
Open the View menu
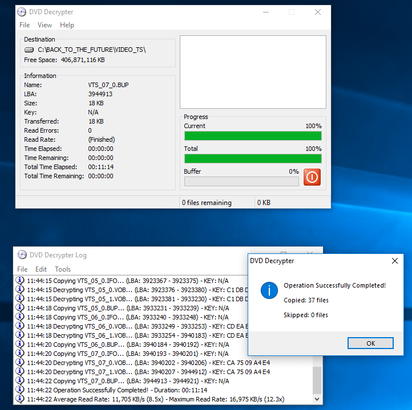click(45, 25)
